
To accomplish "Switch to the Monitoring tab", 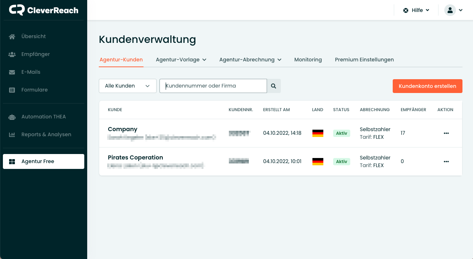I will click(308, 60).
